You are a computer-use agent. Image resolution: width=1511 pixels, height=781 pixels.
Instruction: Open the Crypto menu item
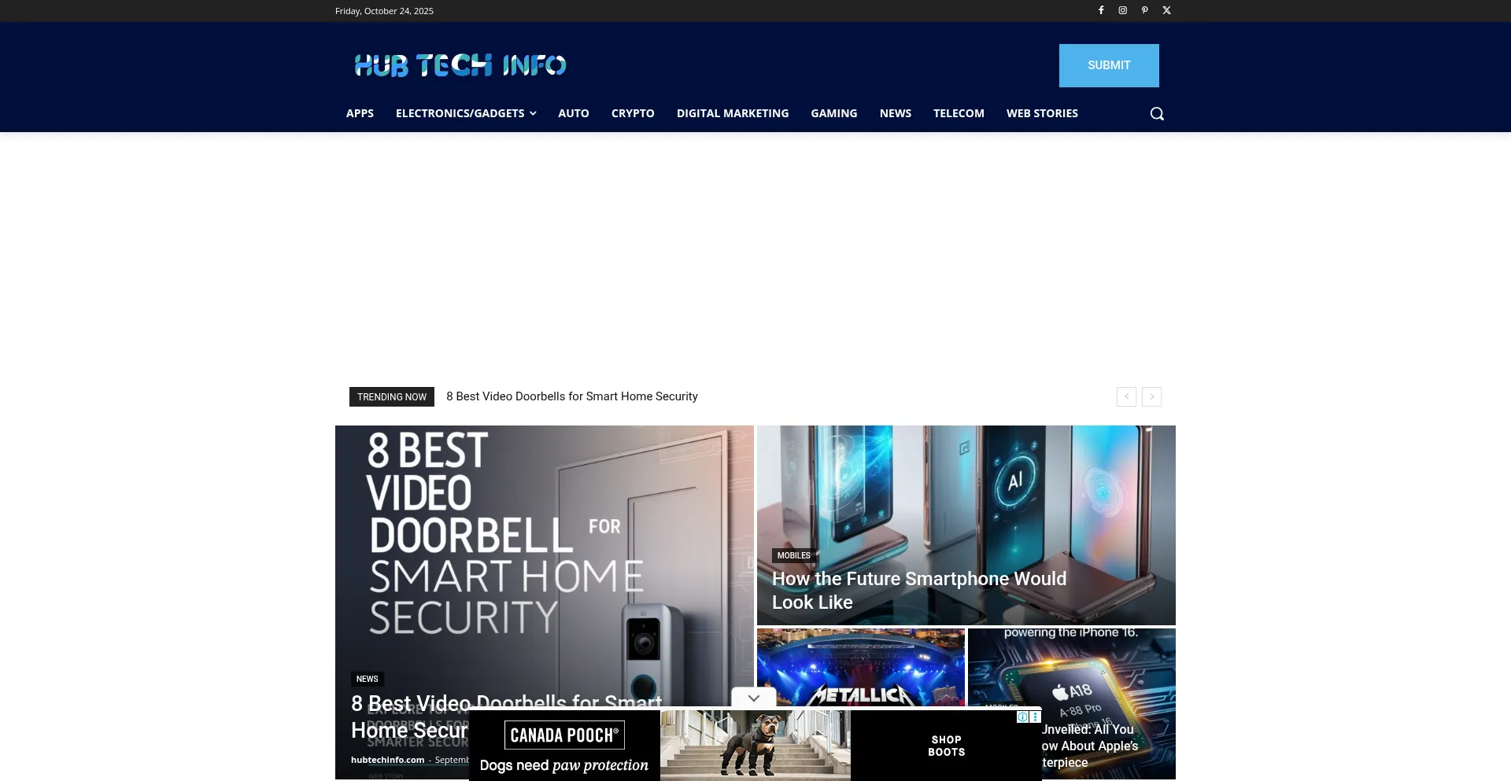(633, 113)
